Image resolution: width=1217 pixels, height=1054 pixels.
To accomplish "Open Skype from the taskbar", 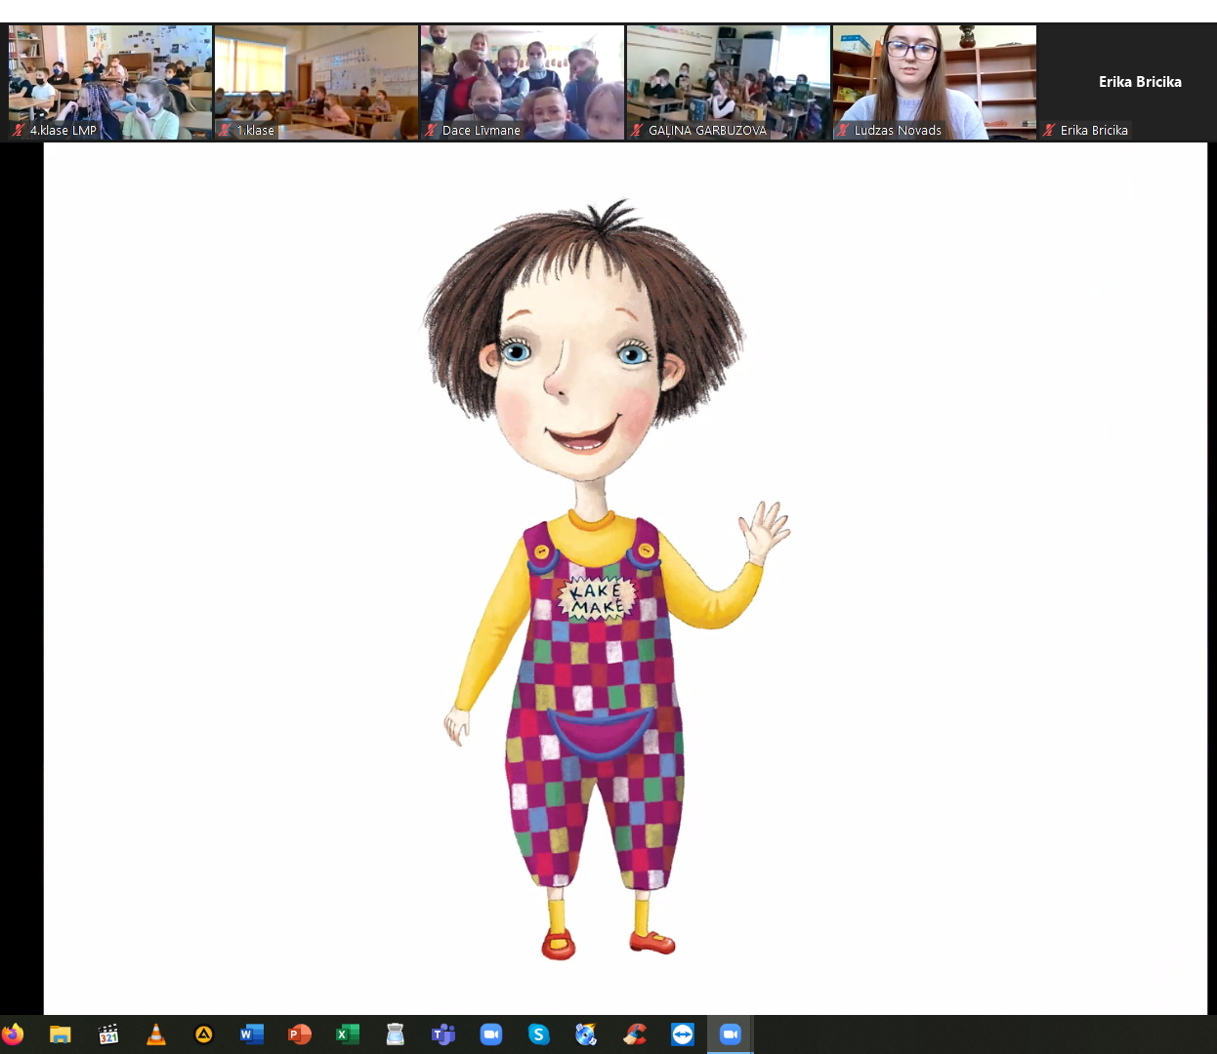I will pyautogui.click(x=539, y=1034).
